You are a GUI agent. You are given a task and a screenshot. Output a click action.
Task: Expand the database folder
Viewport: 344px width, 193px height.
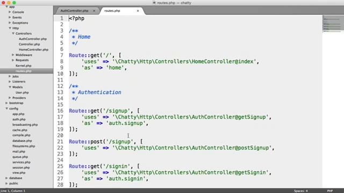tap(6, 178)
